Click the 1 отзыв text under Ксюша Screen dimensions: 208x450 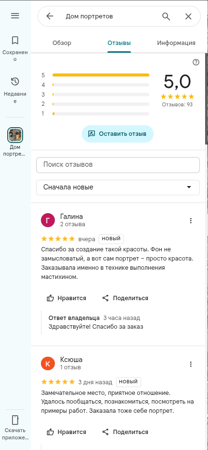(71, 367)
